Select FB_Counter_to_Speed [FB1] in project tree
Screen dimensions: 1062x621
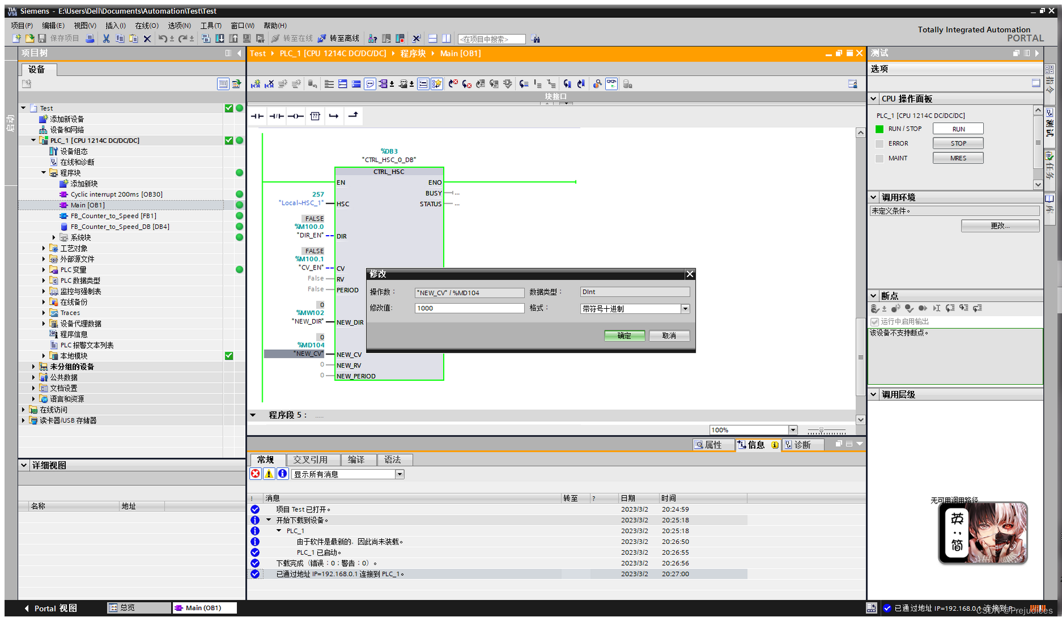point(113,216)
